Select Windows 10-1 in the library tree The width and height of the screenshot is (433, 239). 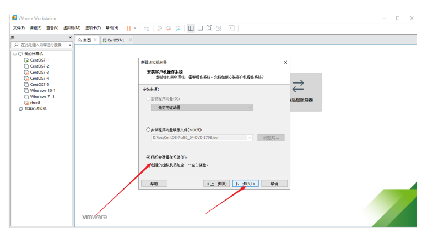pos(43,90)
